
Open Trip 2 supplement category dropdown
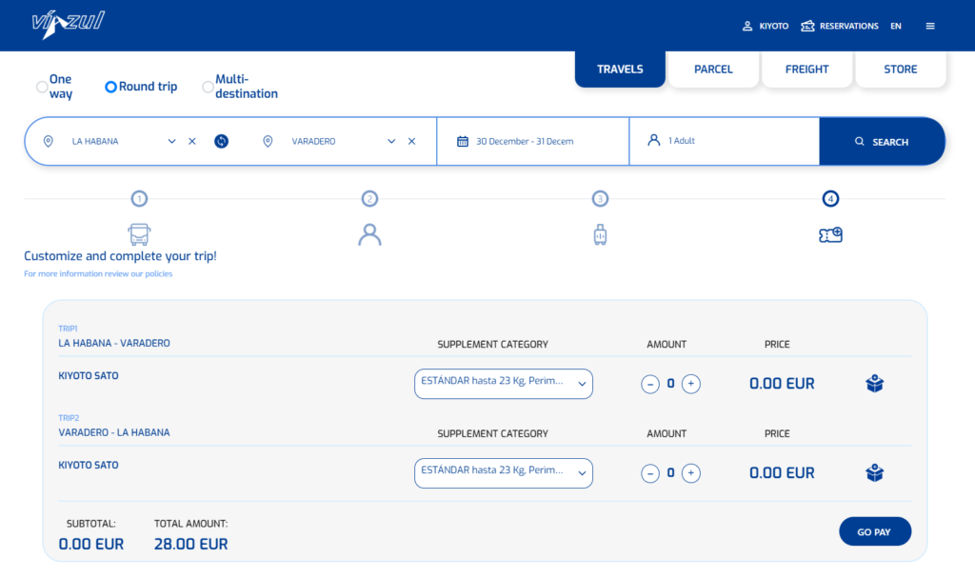503,473
